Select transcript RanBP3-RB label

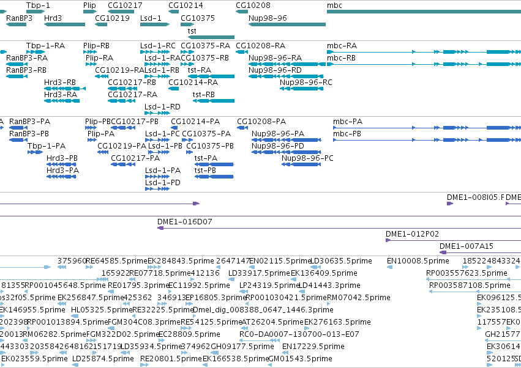pyautogui.click(x=26, y=70)
